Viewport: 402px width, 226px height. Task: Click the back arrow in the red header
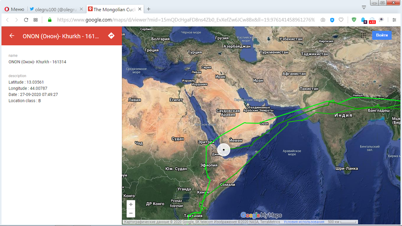tap(12, 36)
